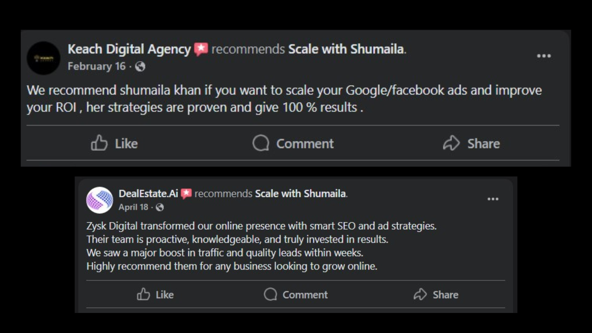Viewport: 592px width, 333px height.
Task: Open the Keach Digital Agency page link
Action: click(129, 49)
